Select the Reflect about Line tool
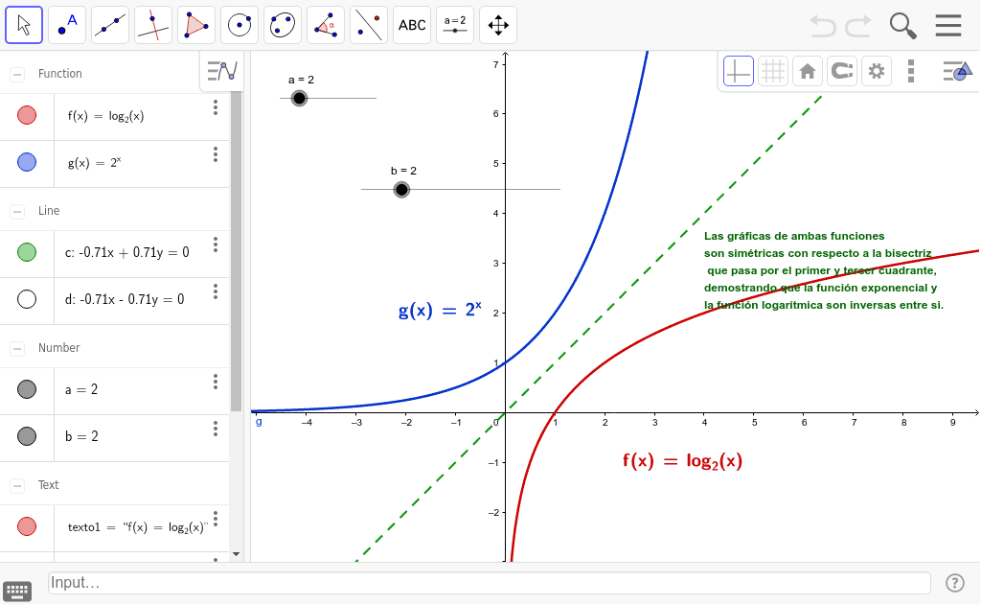The image size is (981, 605). 369,25
